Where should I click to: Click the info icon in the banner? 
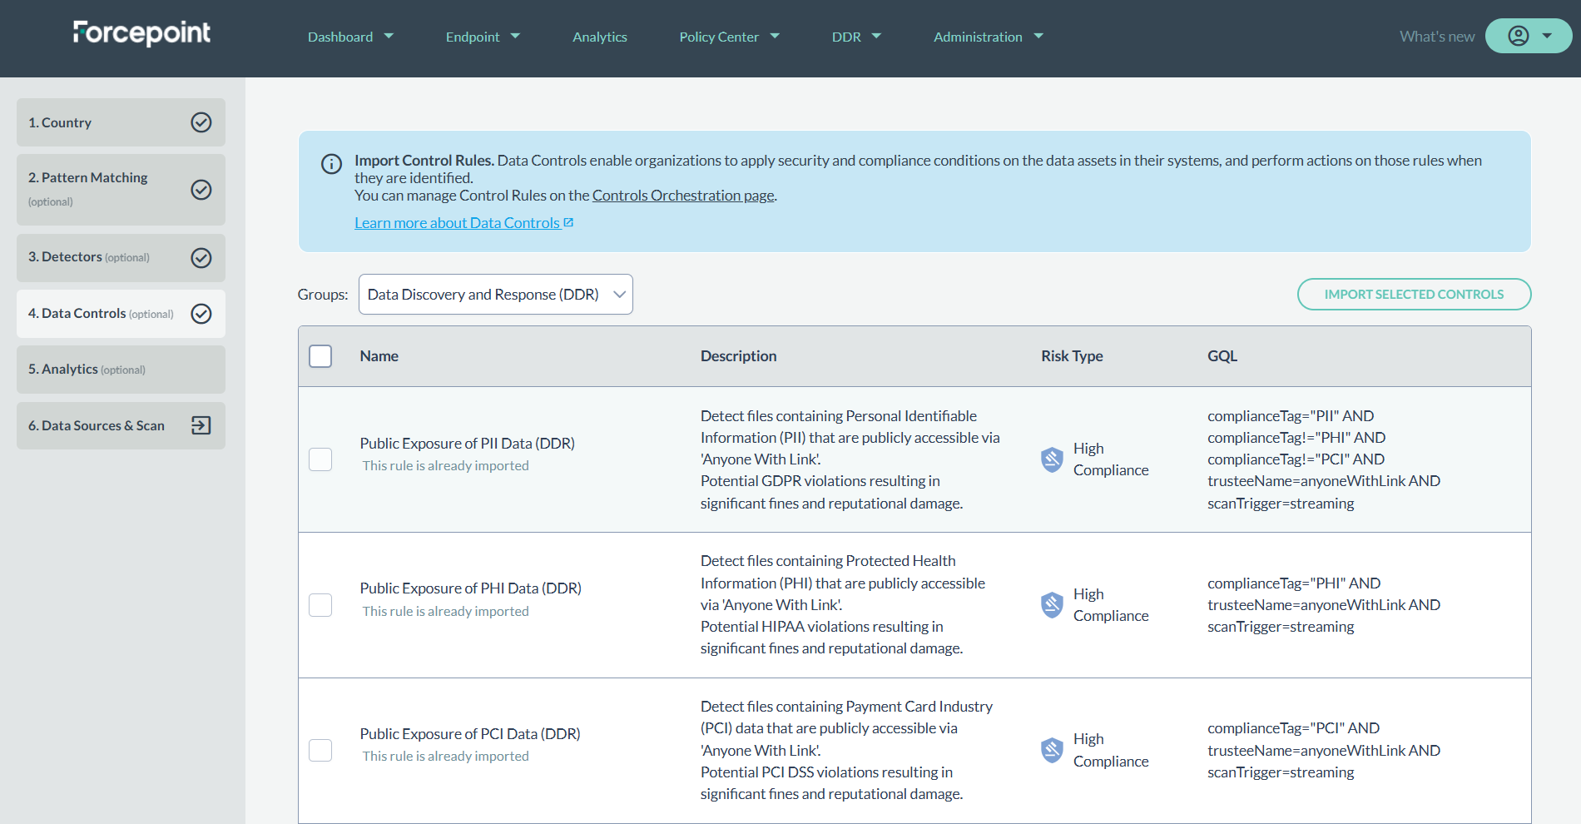(x=331, y=164)
